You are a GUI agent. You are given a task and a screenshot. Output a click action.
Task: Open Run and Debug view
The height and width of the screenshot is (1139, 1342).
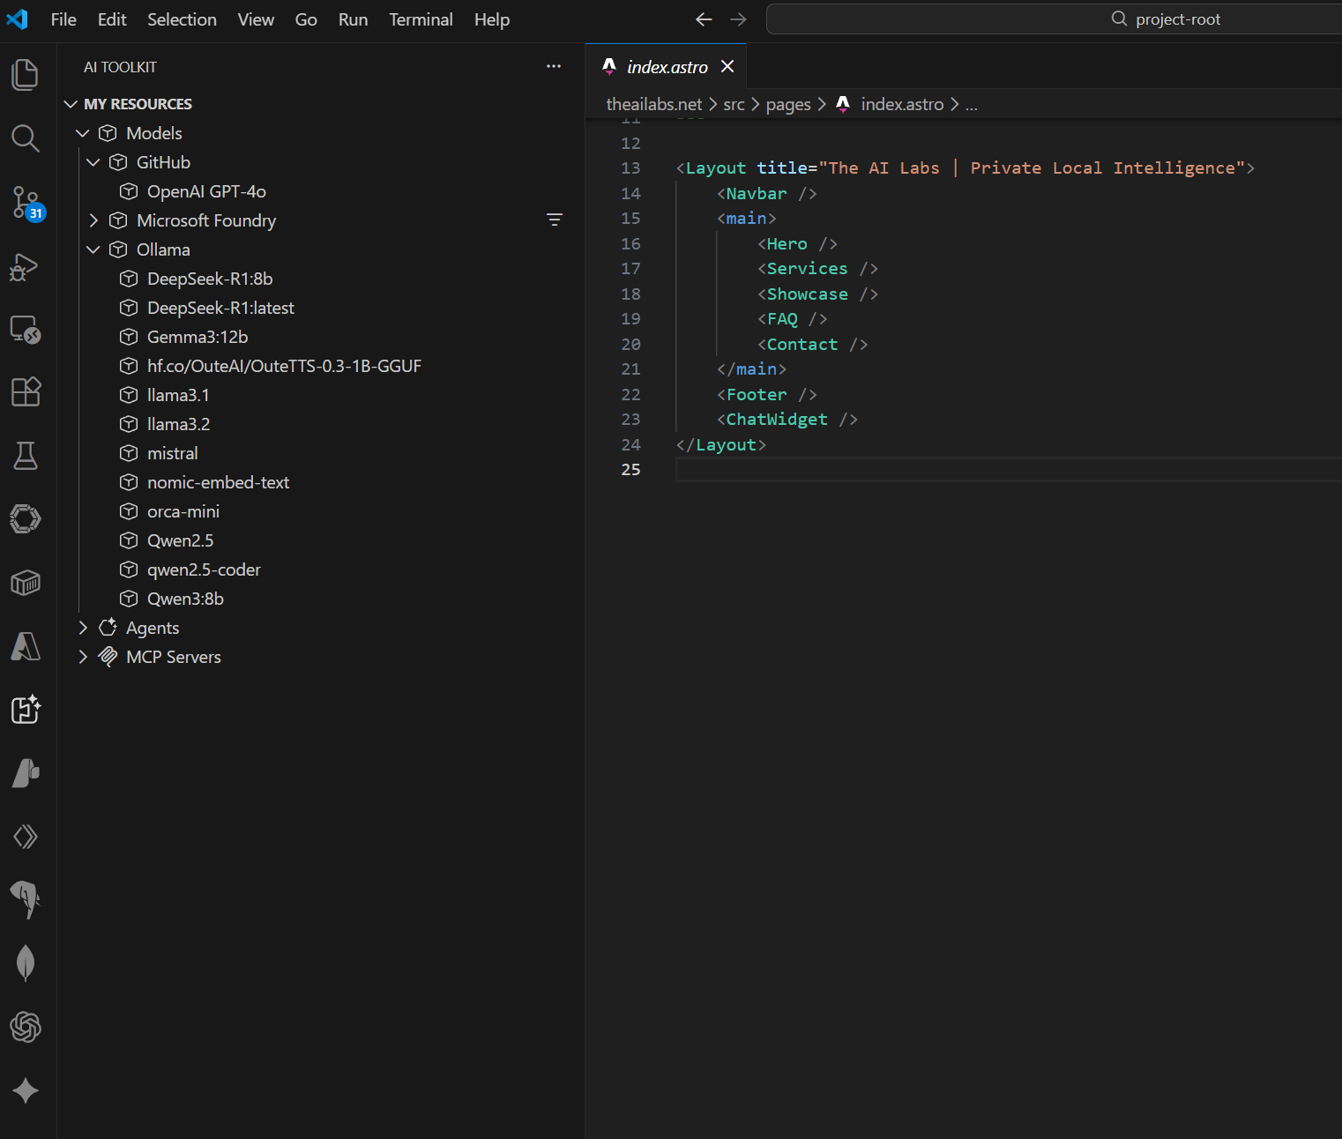coord(25,267)
